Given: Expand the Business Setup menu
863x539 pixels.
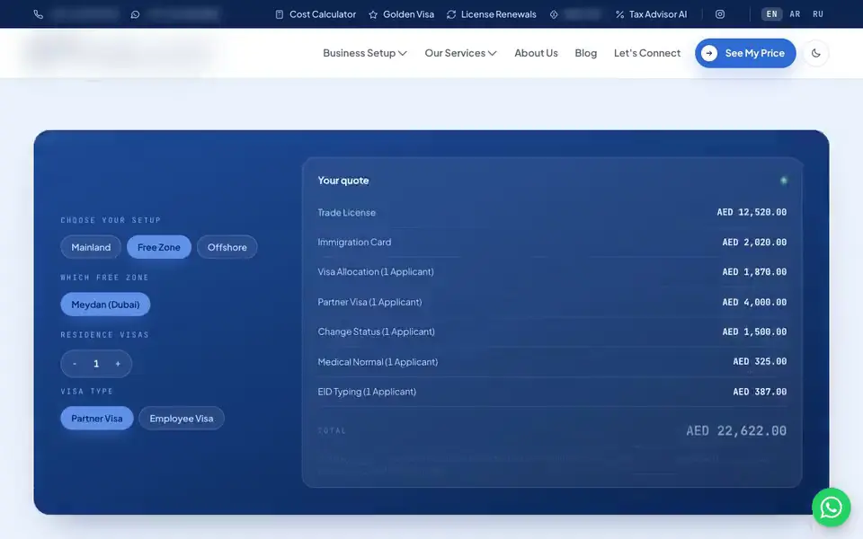Looking at the screenshot, I should click(365, 53).
